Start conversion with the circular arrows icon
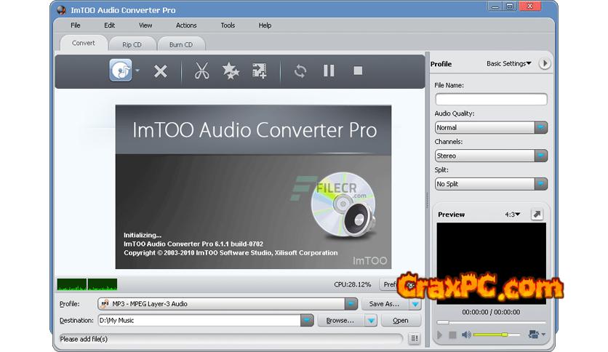The height and width of the screenshot is (352, 608). [x=300, y=71]
